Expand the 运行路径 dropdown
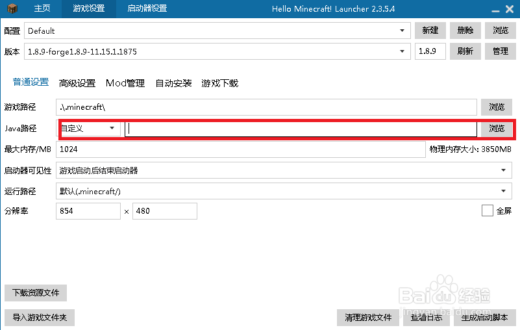 tap(284, 191)
